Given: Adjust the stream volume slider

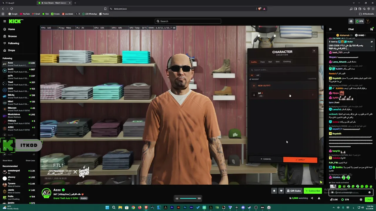Looking at the screenshot, I should pyautogui.click(x=188, y=198).
